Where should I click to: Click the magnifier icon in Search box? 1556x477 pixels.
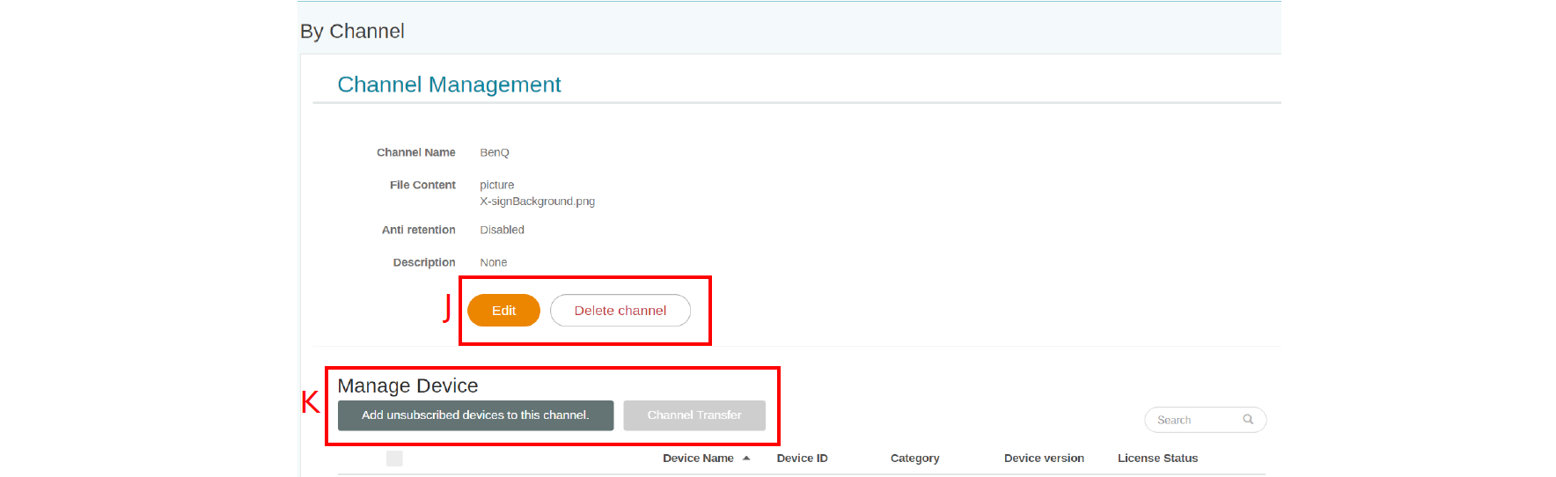tap(1248, 420)
